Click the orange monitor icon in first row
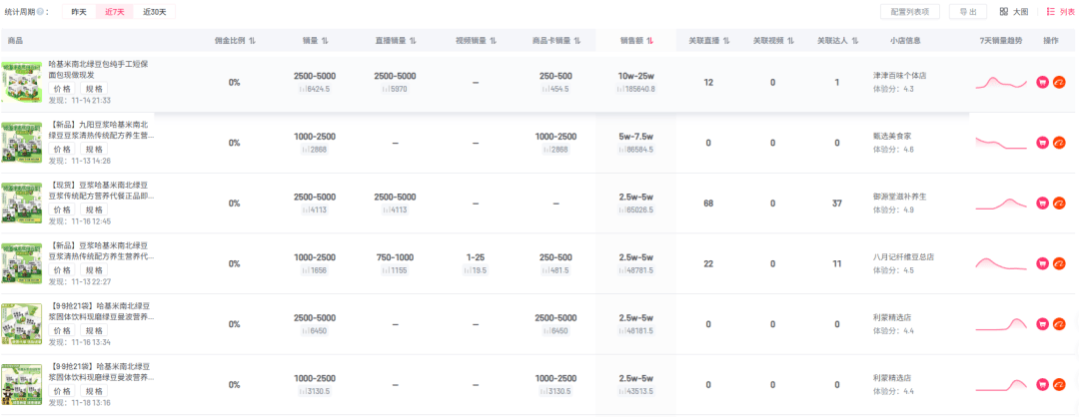Image resolution: width=1079 pixels, height=417 pixels. [x=1060, y=82]
